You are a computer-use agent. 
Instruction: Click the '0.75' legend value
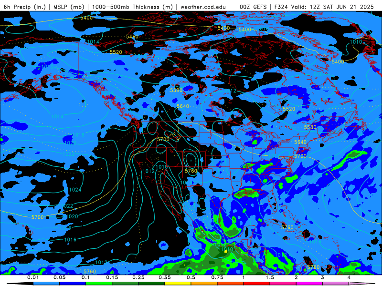pos(217,277)
